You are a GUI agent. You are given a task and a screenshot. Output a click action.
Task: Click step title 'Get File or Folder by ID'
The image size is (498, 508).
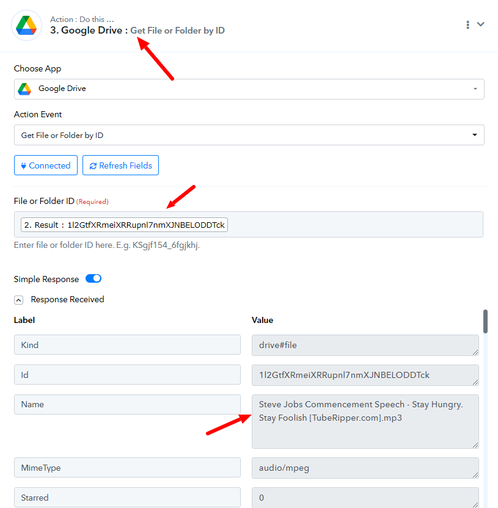point(177,31)
